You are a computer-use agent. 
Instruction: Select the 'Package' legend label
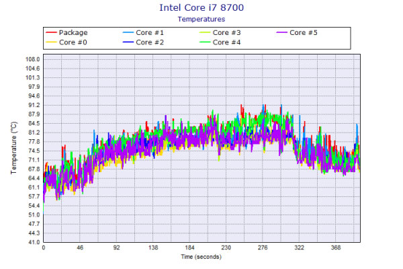coord(73,33)
